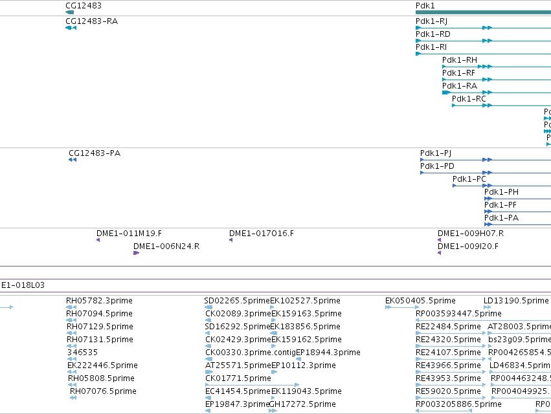551x414 pixels.
Task: Open EST CK01771.5prime
Action: click(238, 378)
